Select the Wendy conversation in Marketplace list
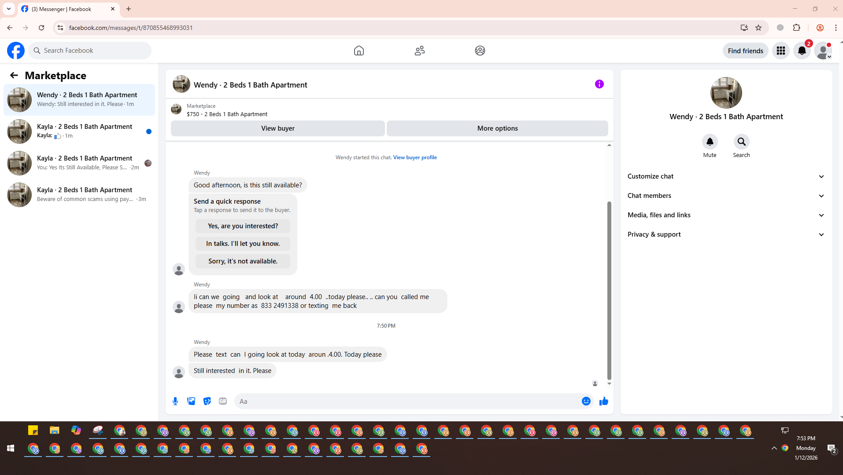Screen dimensions: 843x475 point(79,100)
